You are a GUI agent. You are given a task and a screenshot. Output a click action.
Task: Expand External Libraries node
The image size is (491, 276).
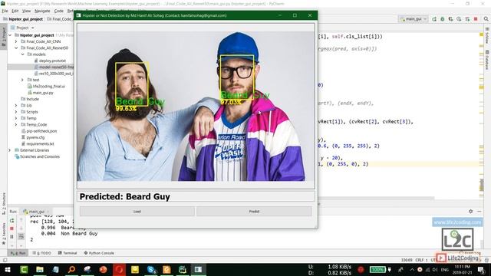click(10, 150)
